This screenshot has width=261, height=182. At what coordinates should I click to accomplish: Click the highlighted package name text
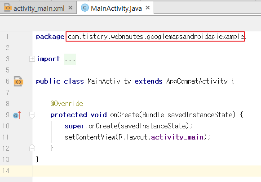pyautogui.click(x=155, y=37)
